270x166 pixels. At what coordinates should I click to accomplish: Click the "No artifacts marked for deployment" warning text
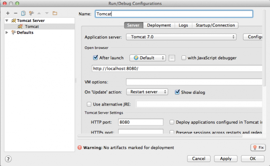point(139,147)
